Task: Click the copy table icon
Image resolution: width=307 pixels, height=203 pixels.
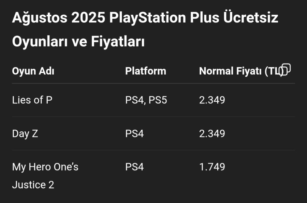Action: pyautogui.click(x=286, y=70)
